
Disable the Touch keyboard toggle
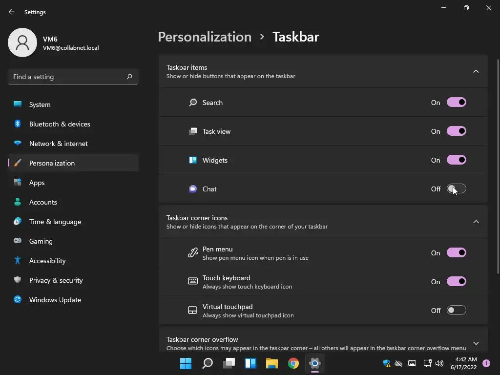pos(457,281)
